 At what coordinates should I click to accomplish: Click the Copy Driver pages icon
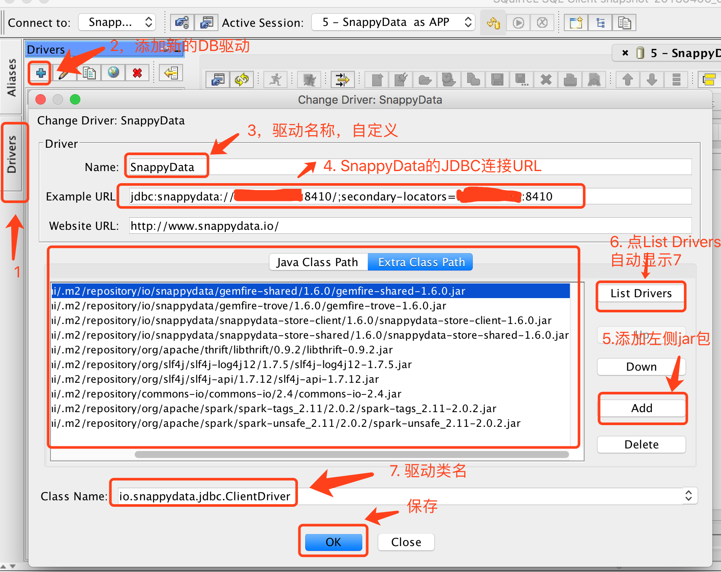click(89, 73)
